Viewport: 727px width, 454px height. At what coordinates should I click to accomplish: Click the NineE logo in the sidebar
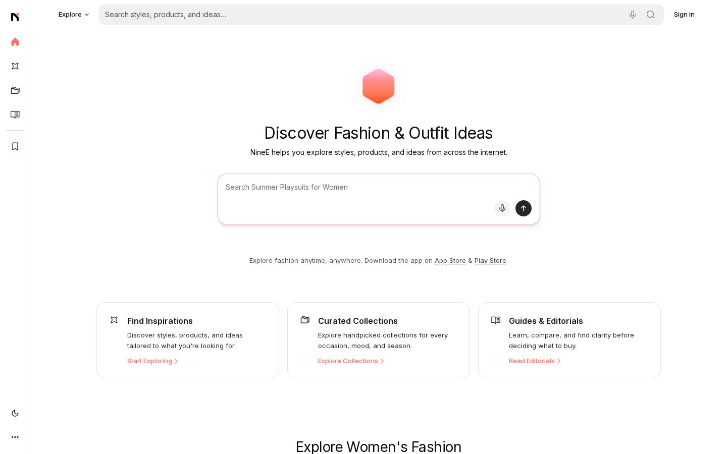pyautogui.click(x=15, y=17)
